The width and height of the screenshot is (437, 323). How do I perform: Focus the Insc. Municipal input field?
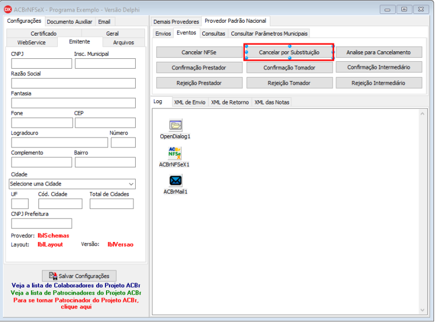pyautogui.click(x=105, y=64)
